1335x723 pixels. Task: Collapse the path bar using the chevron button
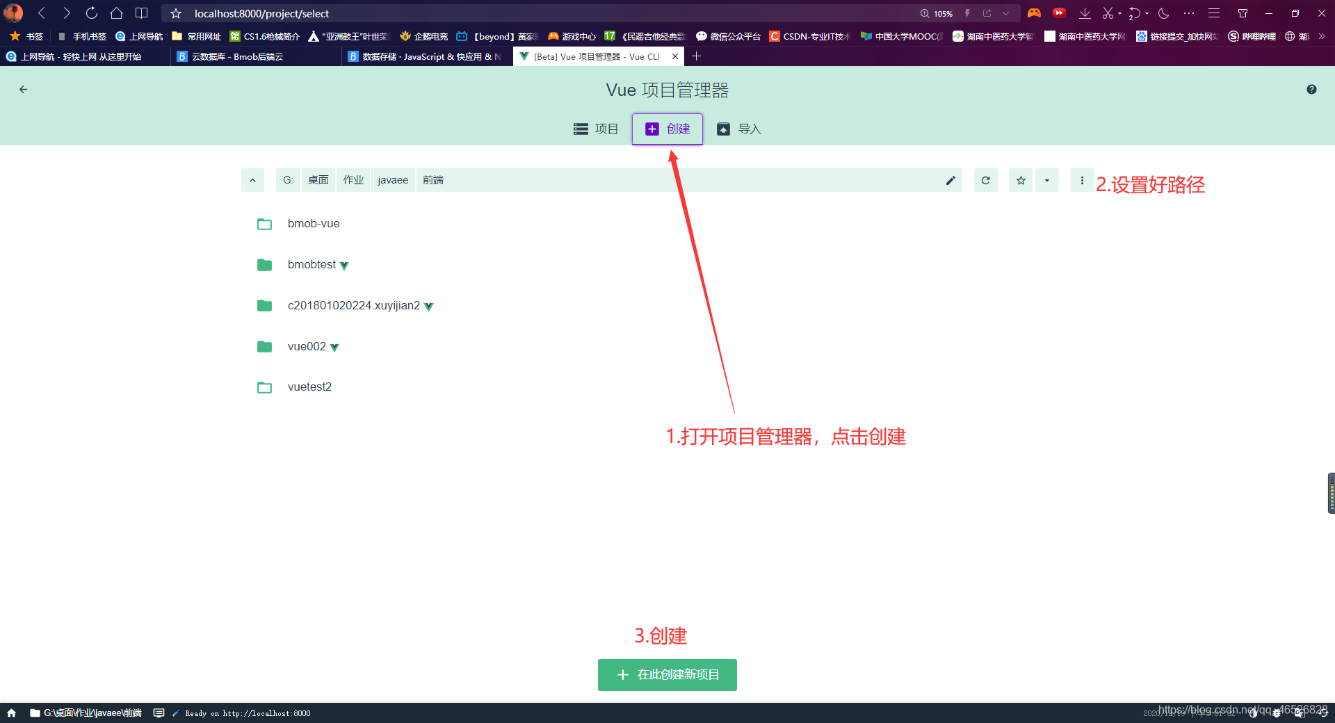click(x=252, y=180)
